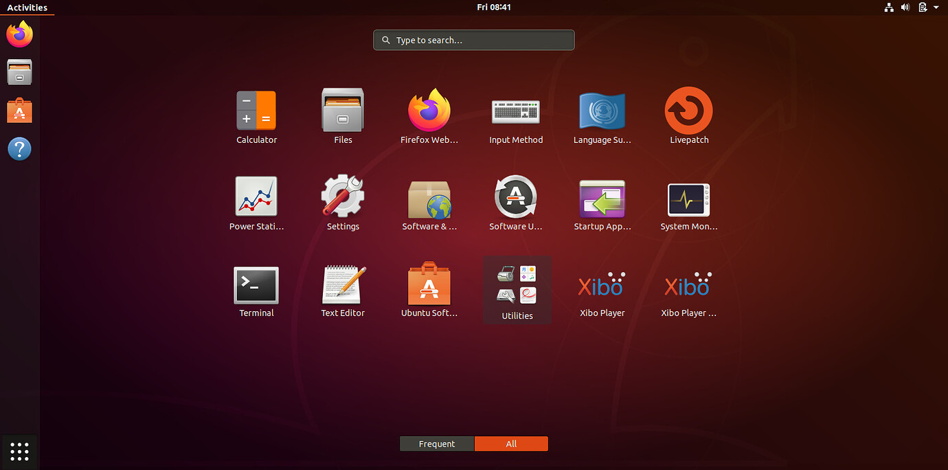Screen dimensions: 948x470
Task: Click the Activities button
Action: [27, 8]
